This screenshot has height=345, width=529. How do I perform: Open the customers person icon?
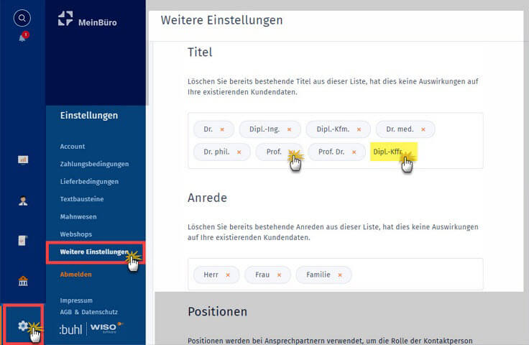22,201
